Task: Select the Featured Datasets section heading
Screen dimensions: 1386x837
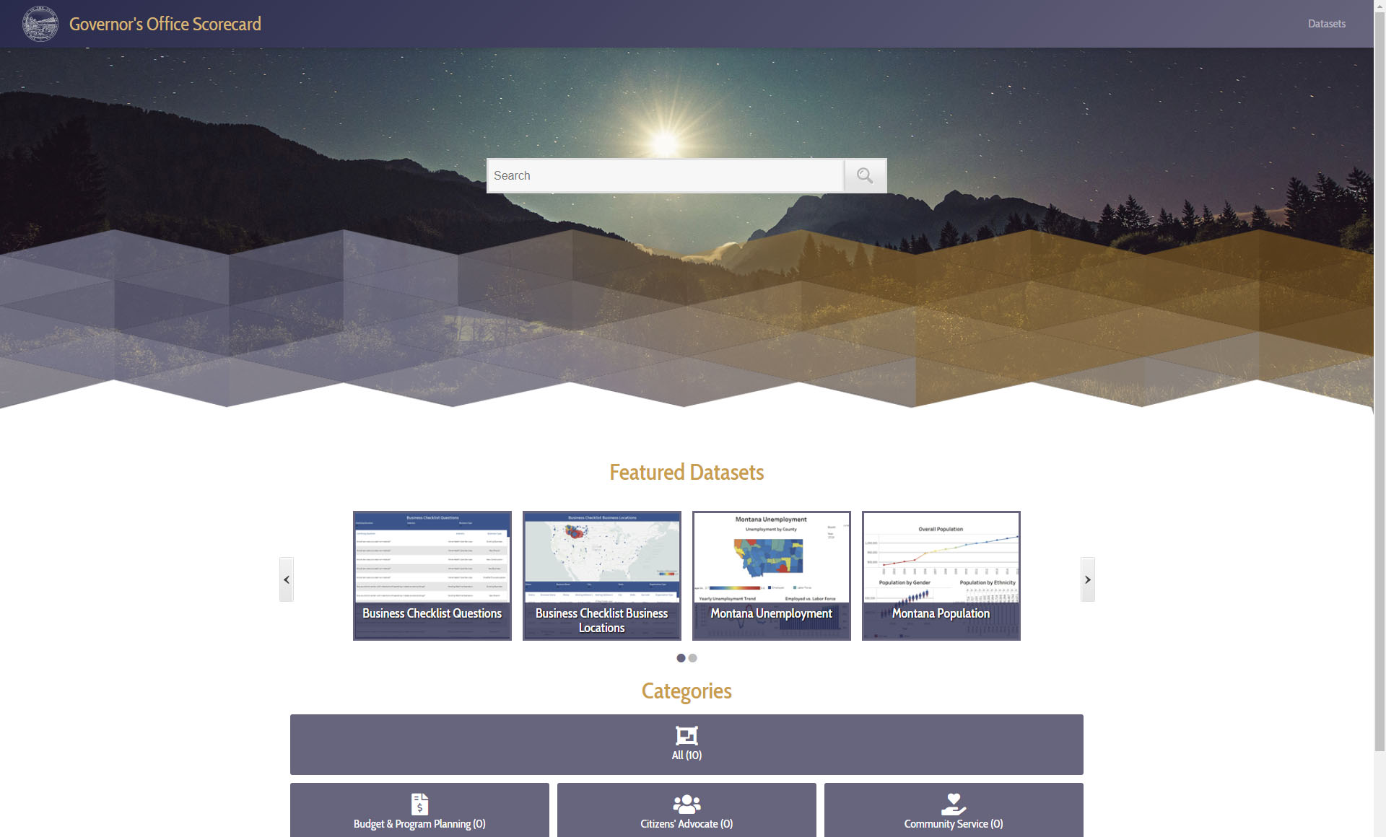Action: (686, 472)
